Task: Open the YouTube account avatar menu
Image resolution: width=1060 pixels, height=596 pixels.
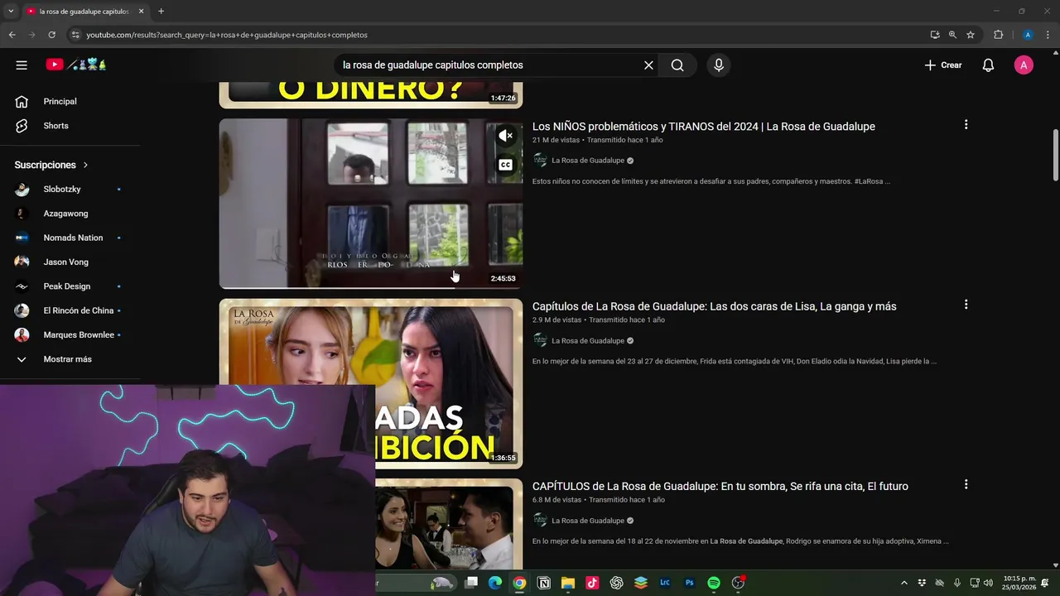Action: [x=1024, y=65]
